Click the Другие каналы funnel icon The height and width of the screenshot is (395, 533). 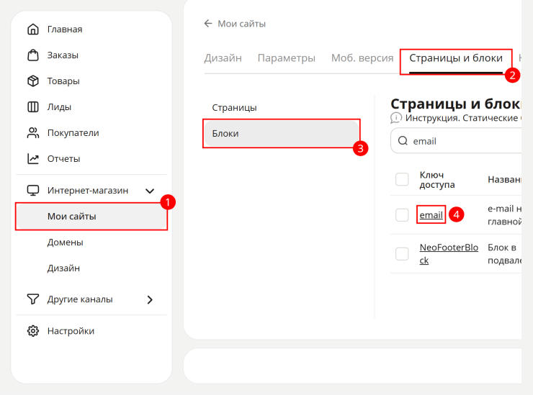tap(33, 299)
